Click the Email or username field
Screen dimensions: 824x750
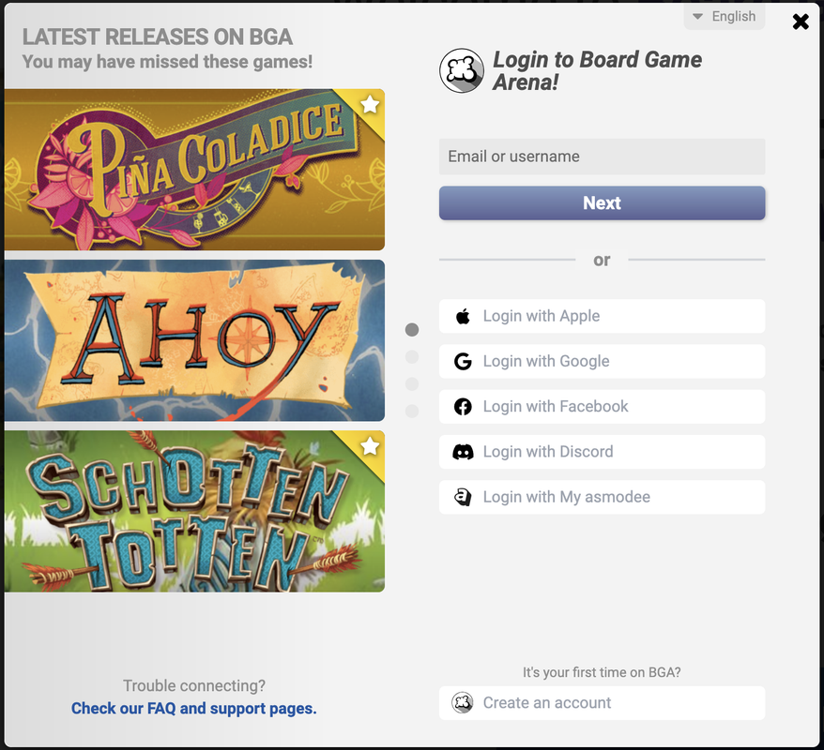point(602,157)
